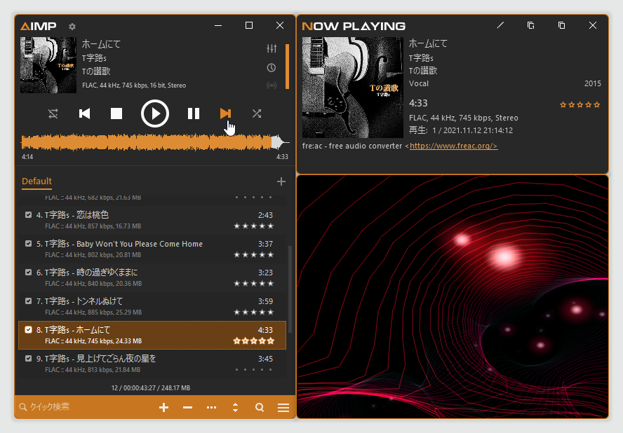
Task: Click the AIMP logo
Action: click(38, 26)
